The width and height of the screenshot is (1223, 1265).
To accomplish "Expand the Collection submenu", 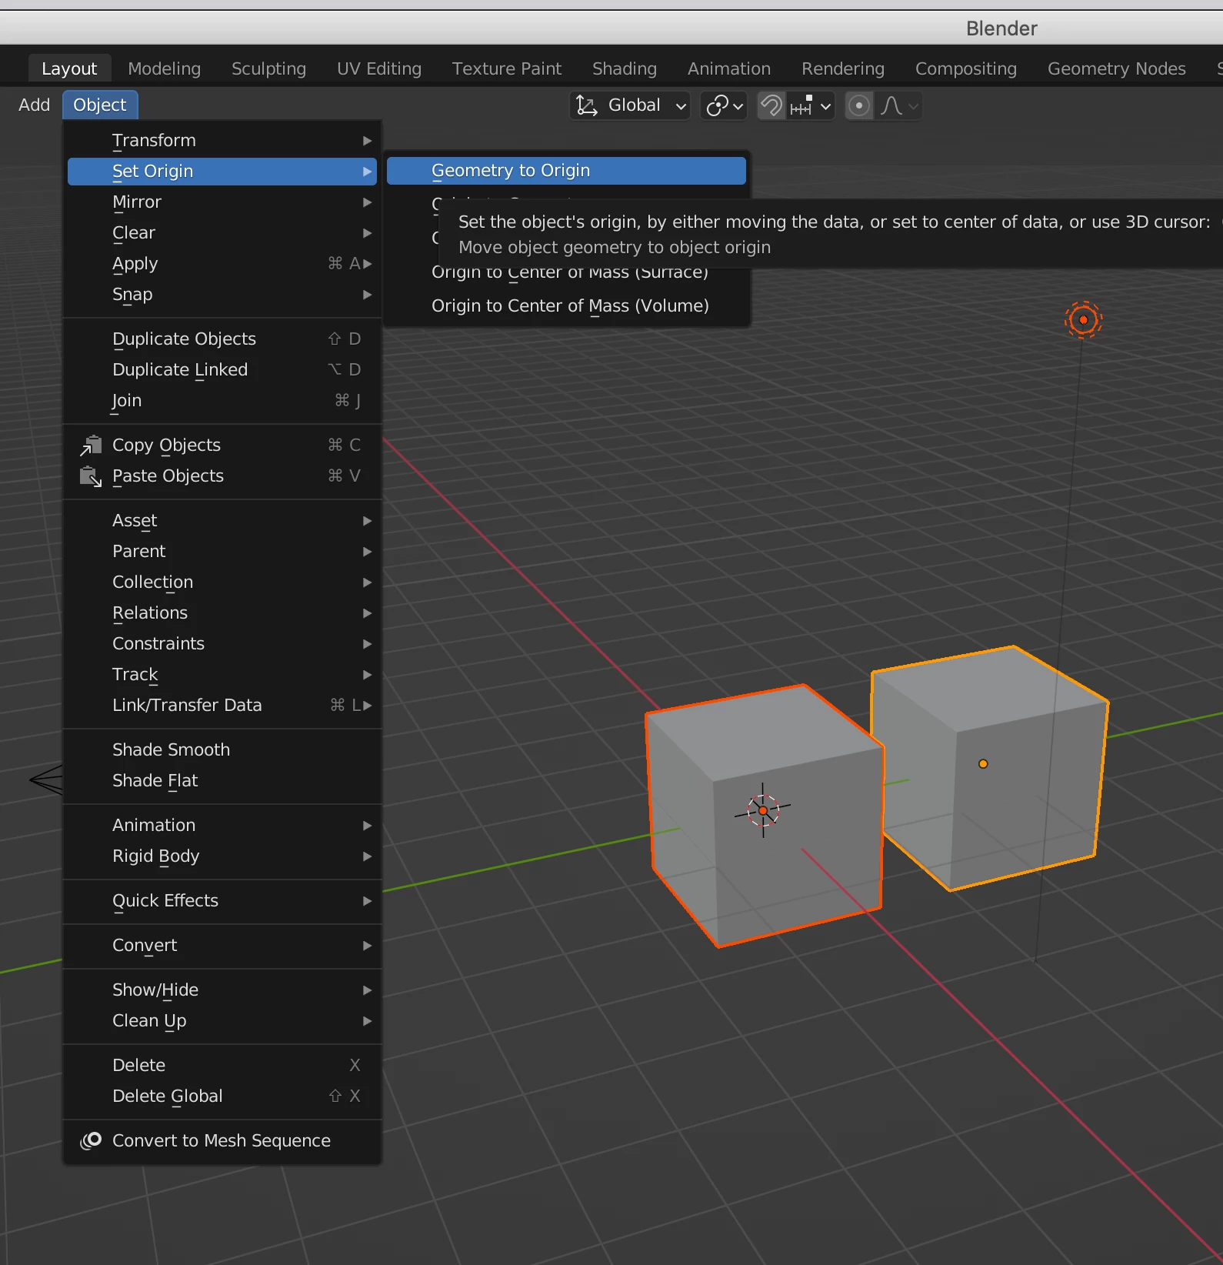I will click(x=222, y=582).
